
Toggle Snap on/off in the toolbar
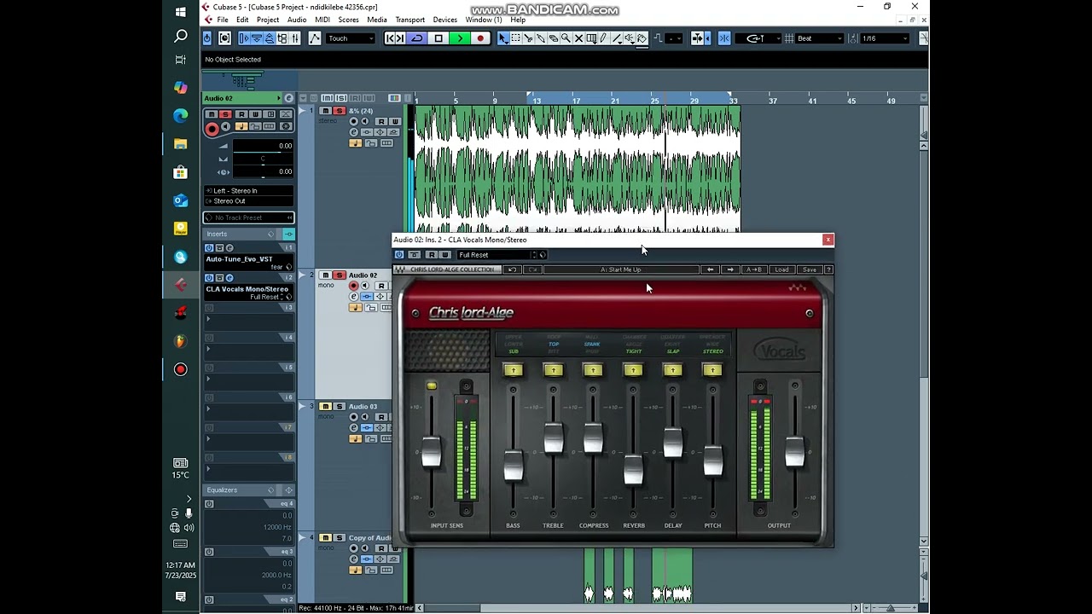(x=724, y=38)
